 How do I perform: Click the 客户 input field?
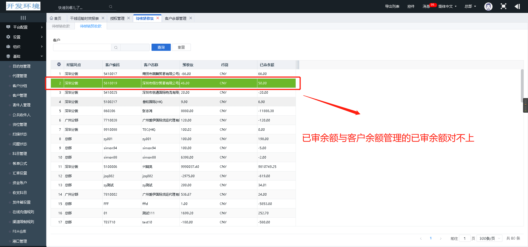[82, 48]
